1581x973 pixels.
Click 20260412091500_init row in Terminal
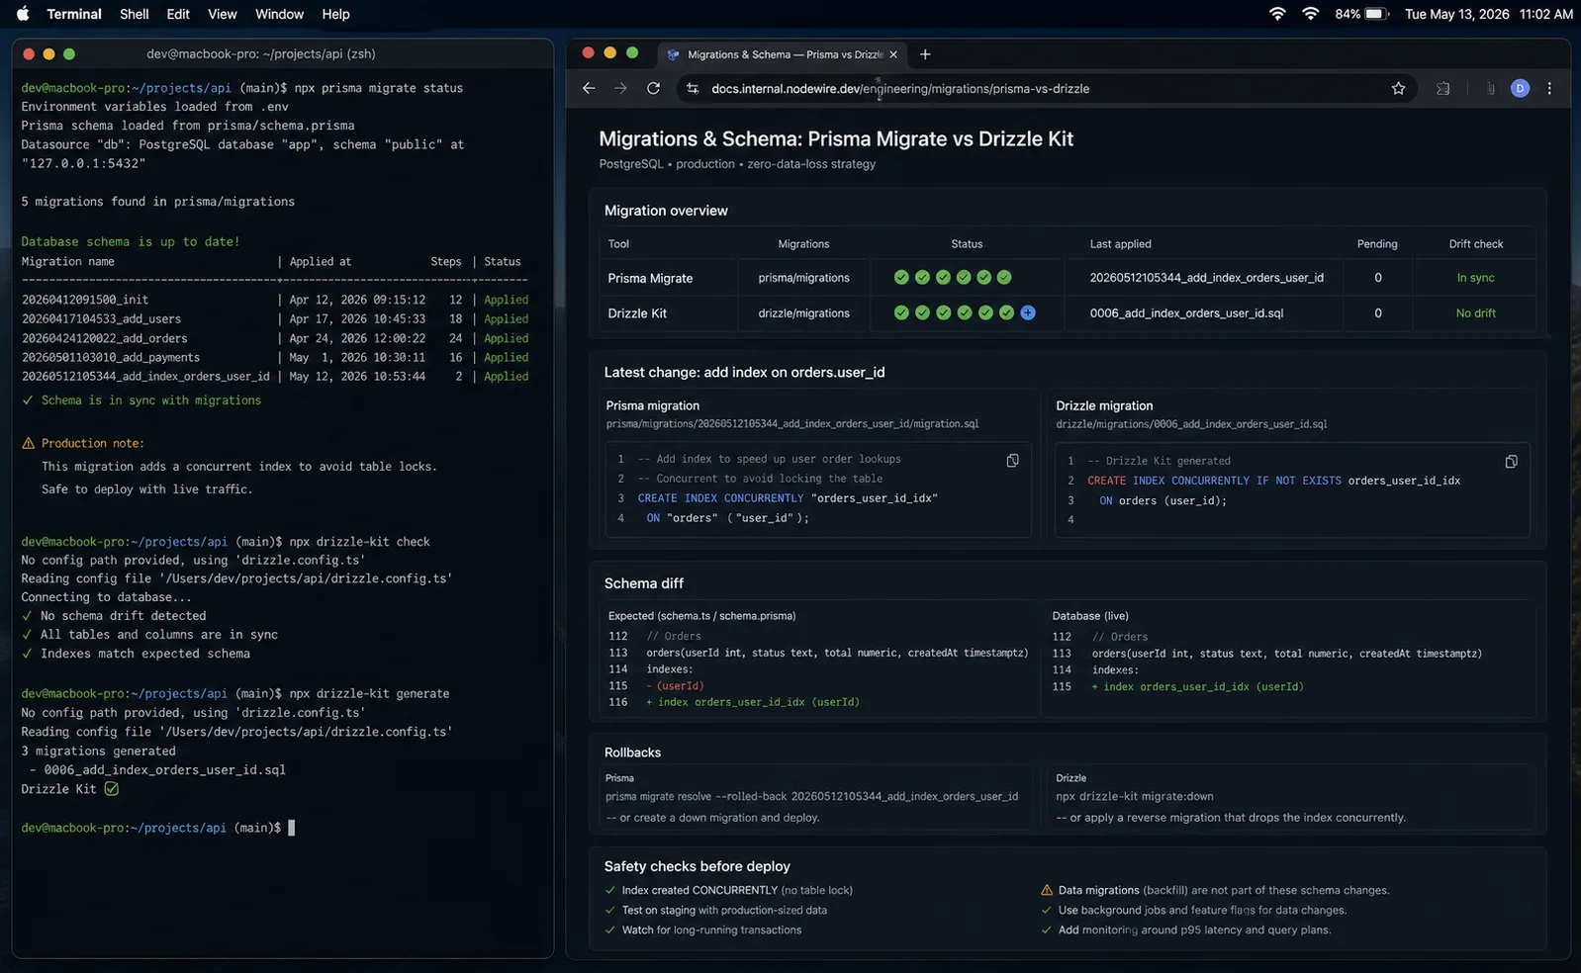coord(275,300)
